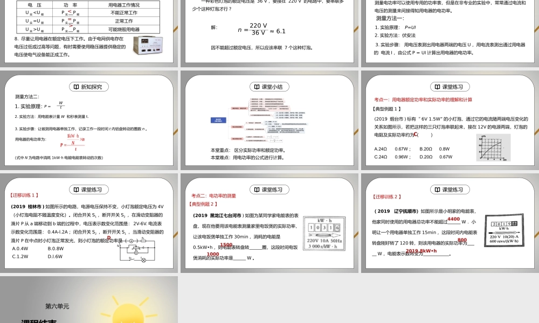
Task: Open the 课堂小结 summary slide
Action: (x=269, y=121)
